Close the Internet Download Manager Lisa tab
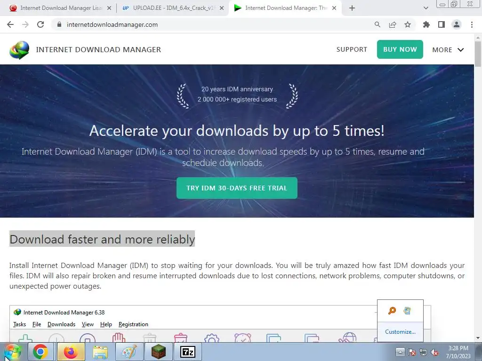This screenshot has width=482, height=361. [109, 8]
